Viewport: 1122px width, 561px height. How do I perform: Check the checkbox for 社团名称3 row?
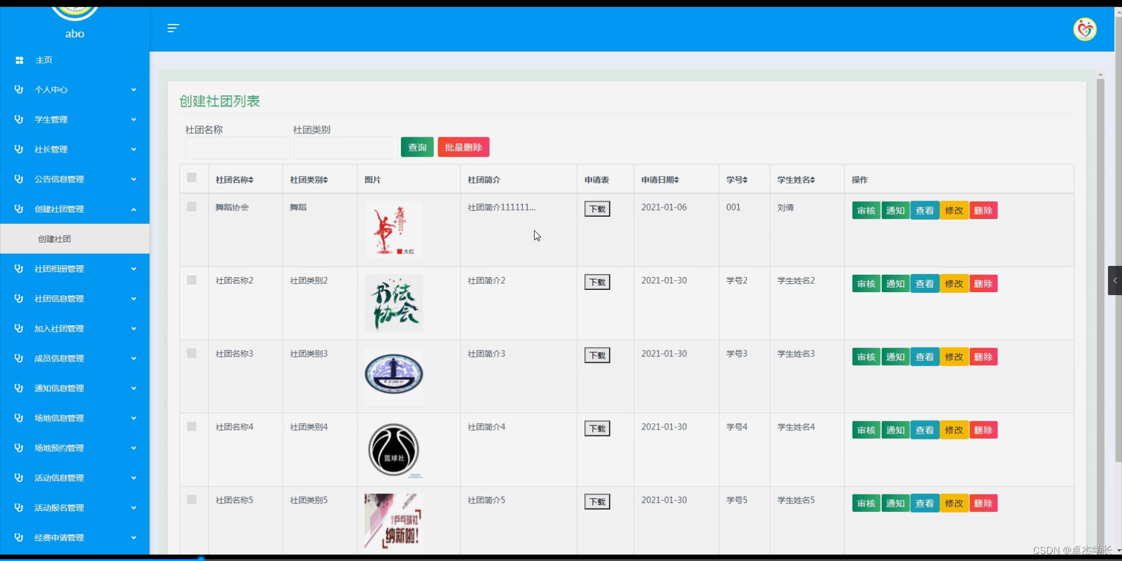click(x=192, y=354)
